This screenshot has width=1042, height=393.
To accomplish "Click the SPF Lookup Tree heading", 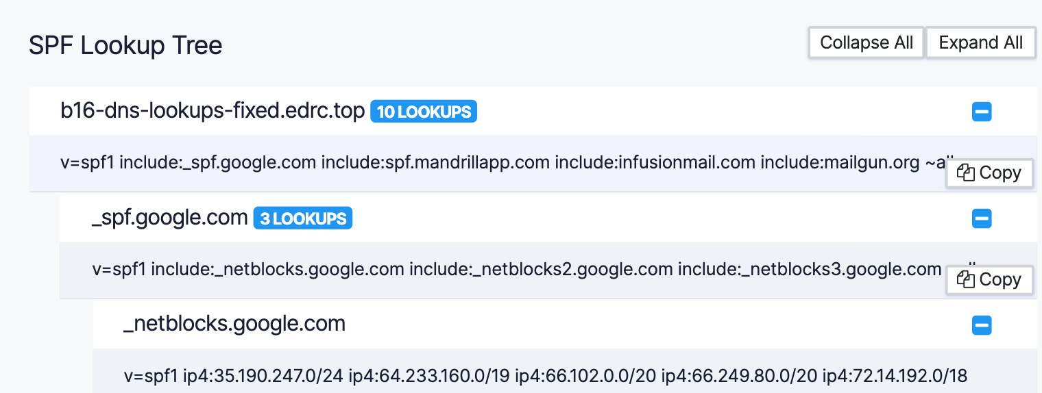I will tap(125, 46).
